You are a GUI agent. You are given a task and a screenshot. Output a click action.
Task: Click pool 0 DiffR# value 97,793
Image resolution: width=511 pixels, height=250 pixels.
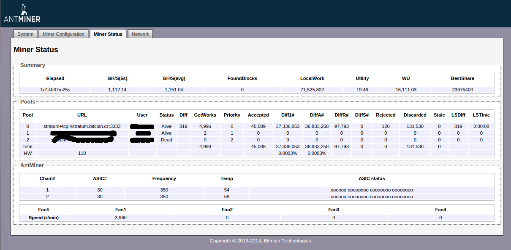click(x=341, y=126)
